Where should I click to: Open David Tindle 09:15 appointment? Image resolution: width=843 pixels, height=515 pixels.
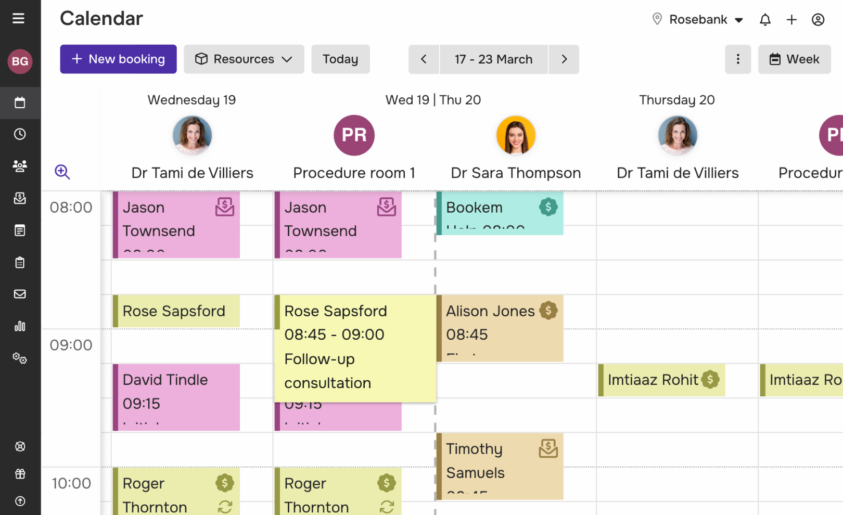(176, 396)
